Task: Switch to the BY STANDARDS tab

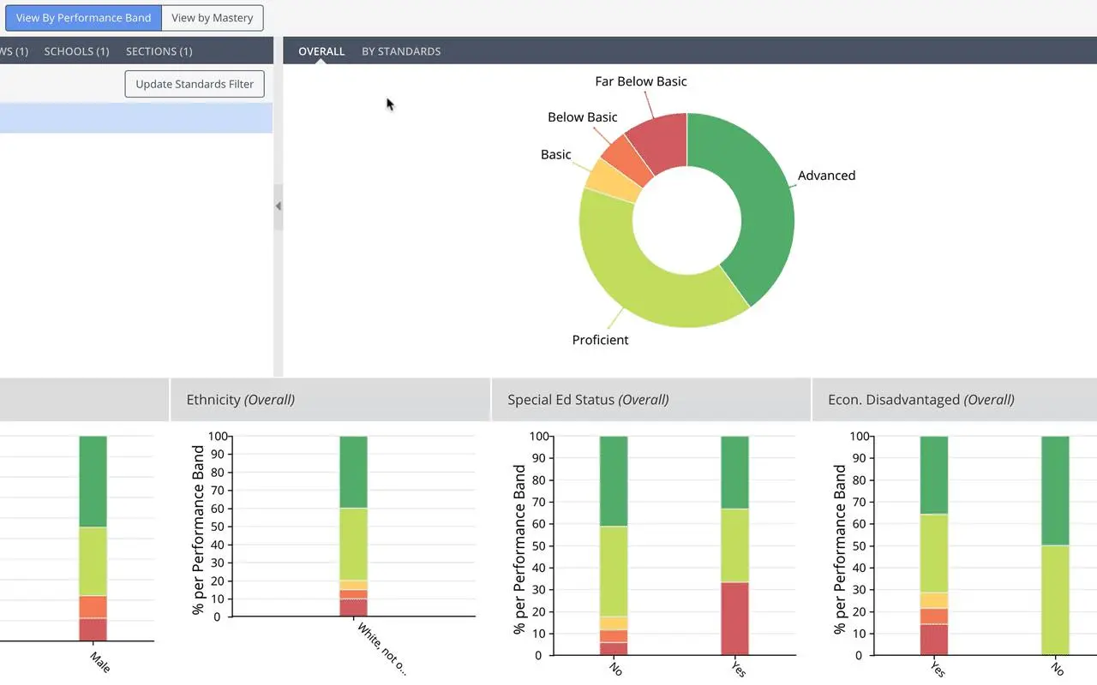Action: [401, 51]
